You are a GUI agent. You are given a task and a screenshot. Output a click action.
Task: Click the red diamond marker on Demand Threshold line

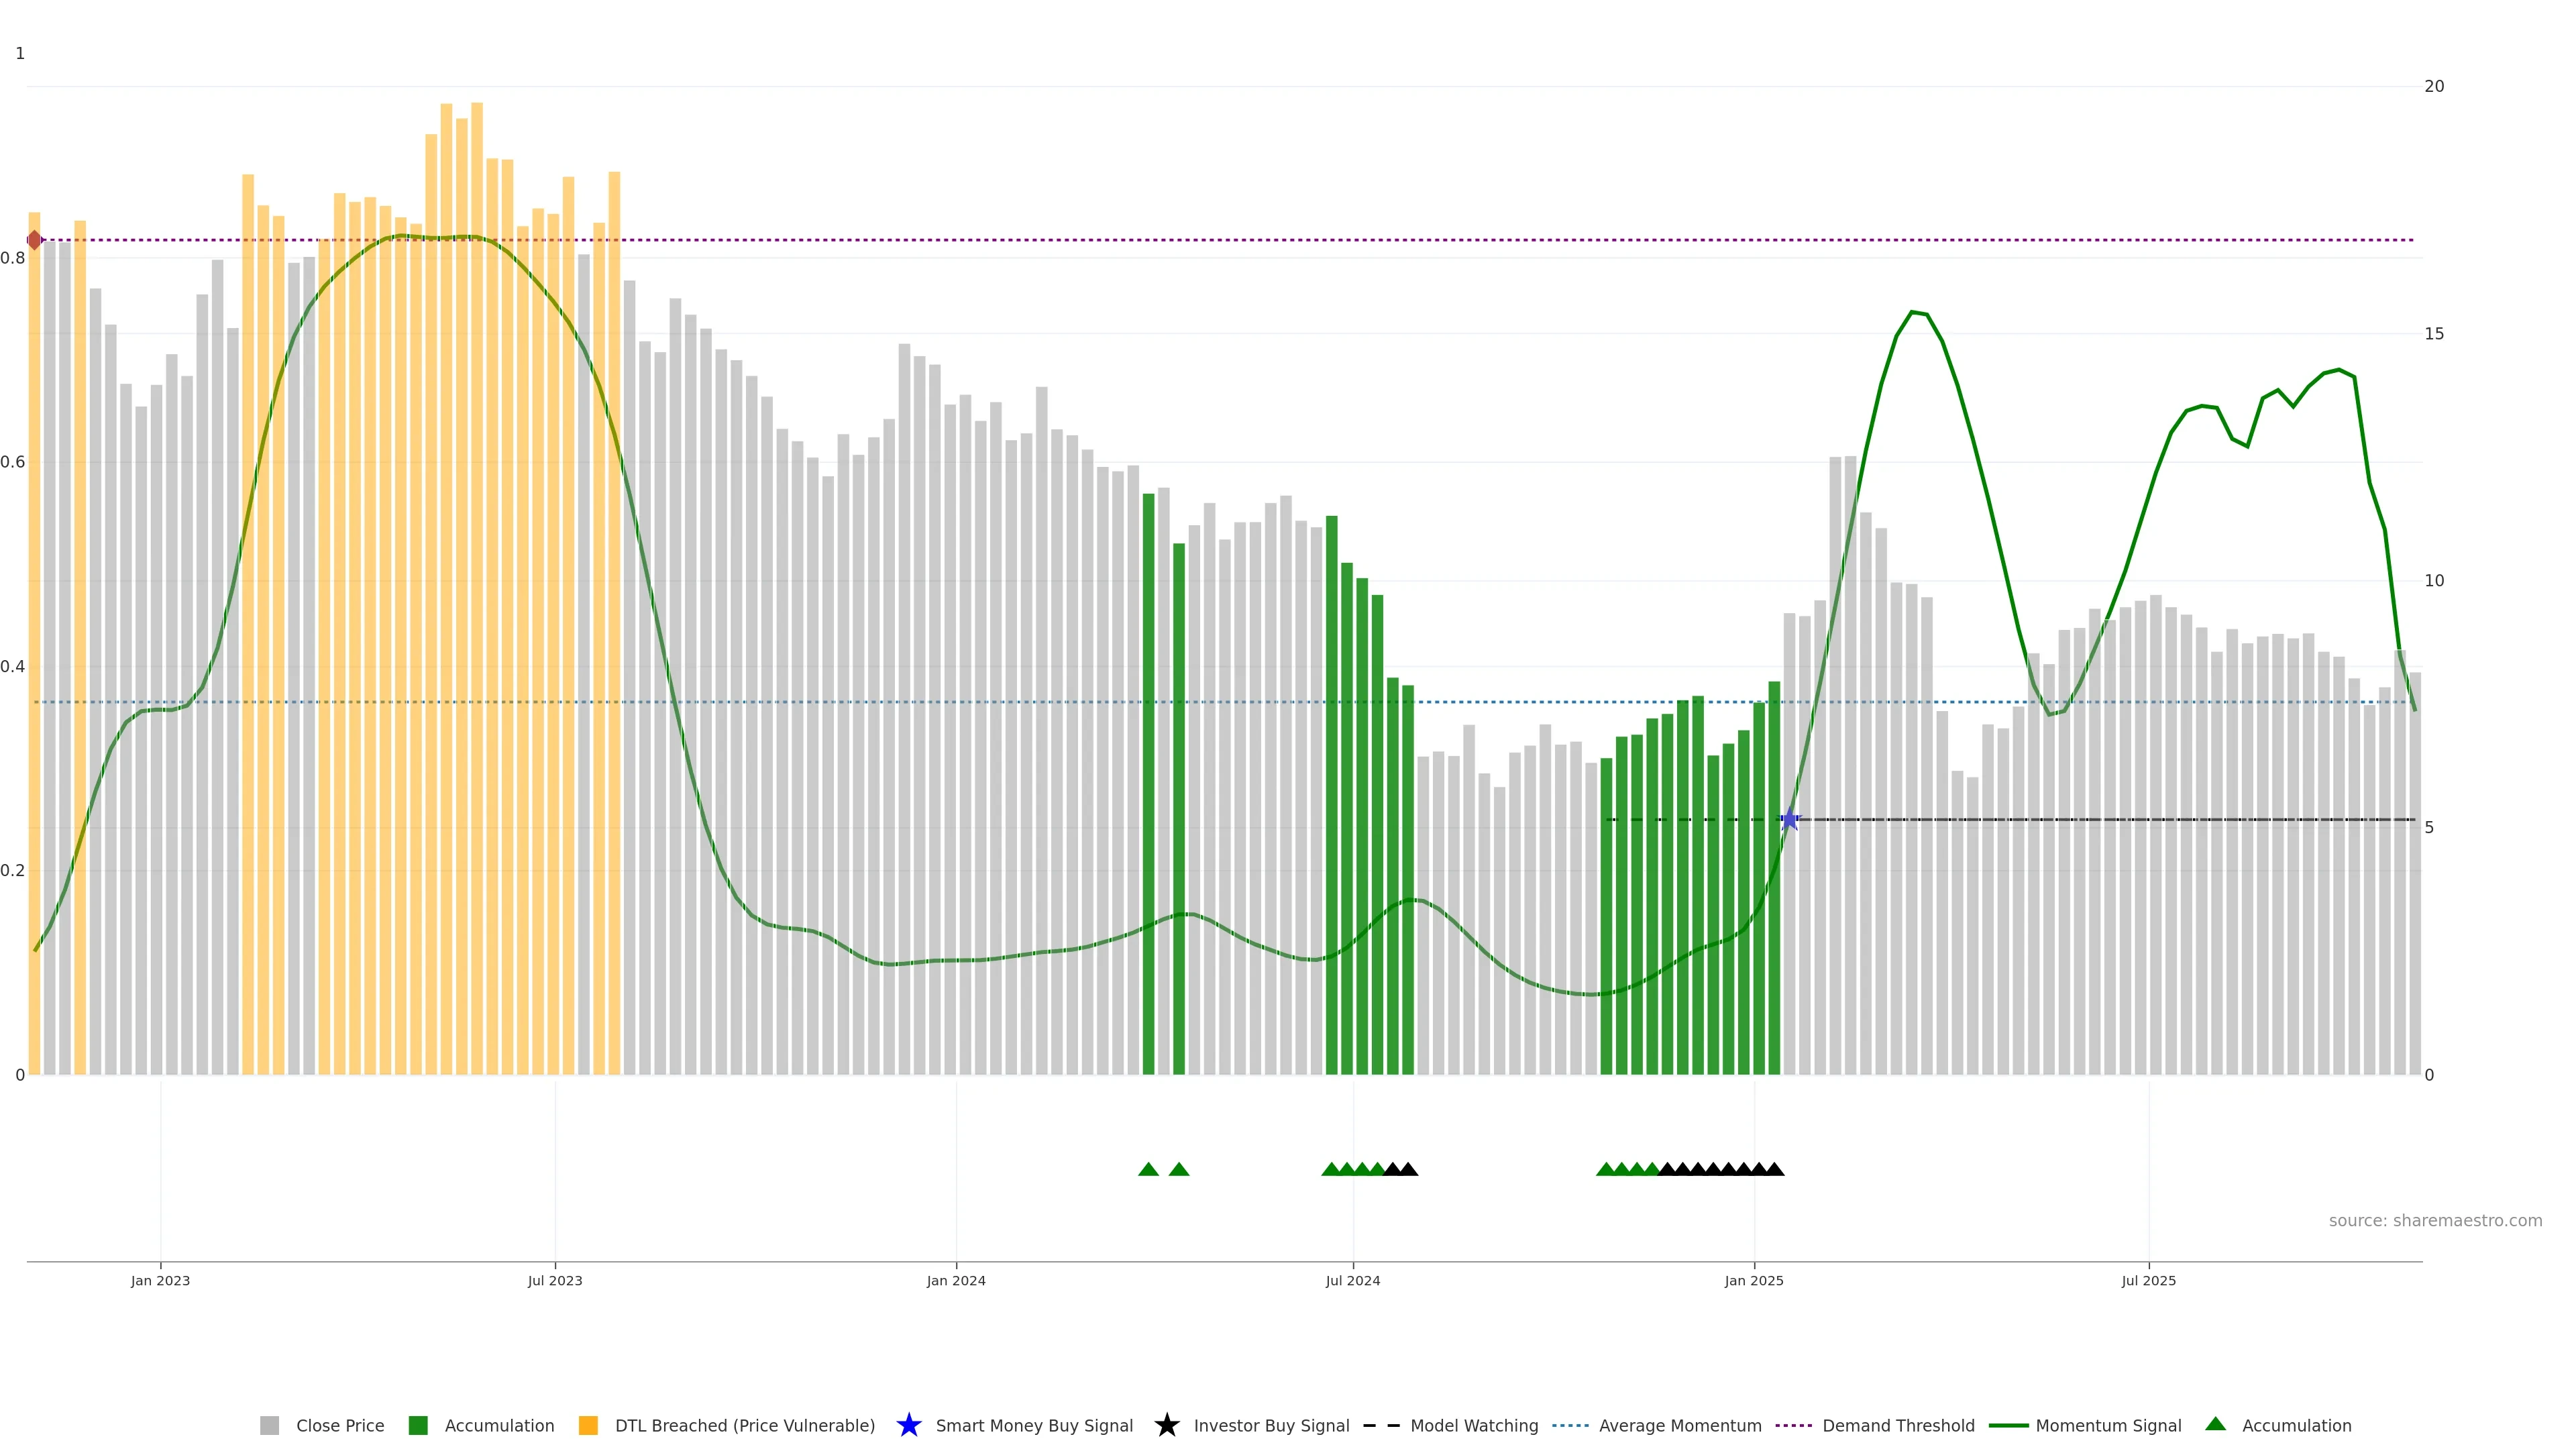pos(35,240)
